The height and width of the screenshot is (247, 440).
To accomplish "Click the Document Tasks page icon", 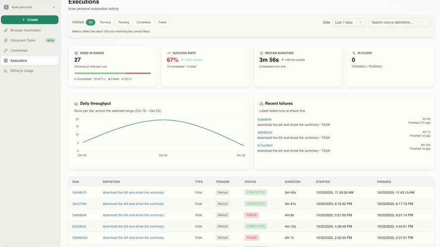I will [5, 41].
